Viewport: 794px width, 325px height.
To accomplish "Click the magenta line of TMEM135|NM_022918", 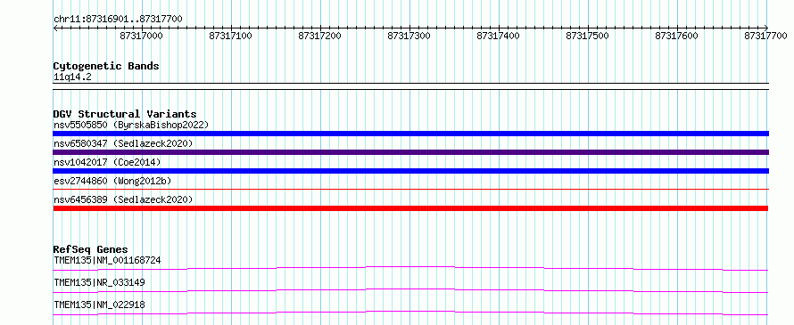I will pos(410,313).
